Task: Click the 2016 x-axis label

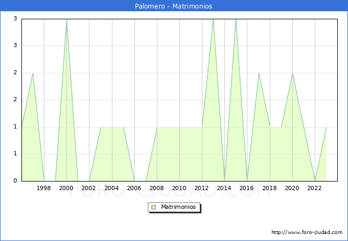Action: 247,188
